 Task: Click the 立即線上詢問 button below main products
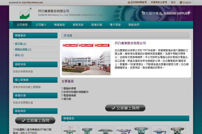point(125,108)
